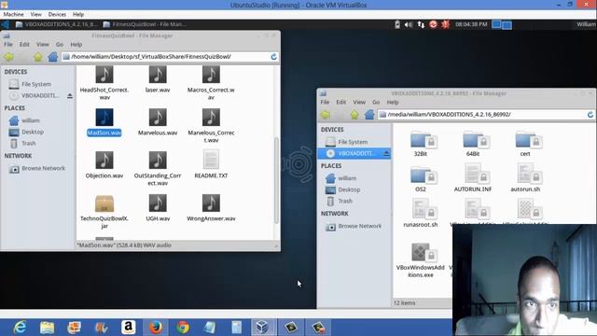Open Internet Explorer from Windows taskbar
Screen dimensions: 597x336
[x=20, y=328]
